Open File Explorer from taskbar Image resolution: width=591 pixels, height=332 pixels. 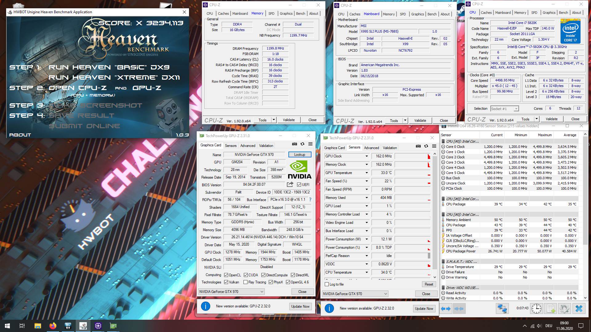38,326
